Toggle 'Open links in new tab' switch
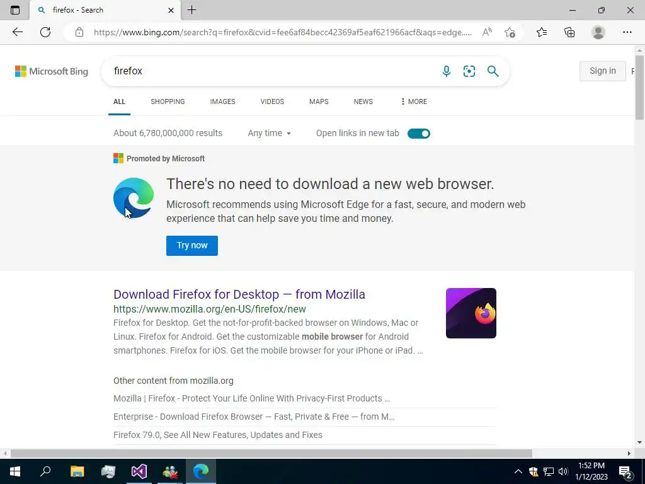The width and height of the screenshot is (645, 484). tap(419, 134)
